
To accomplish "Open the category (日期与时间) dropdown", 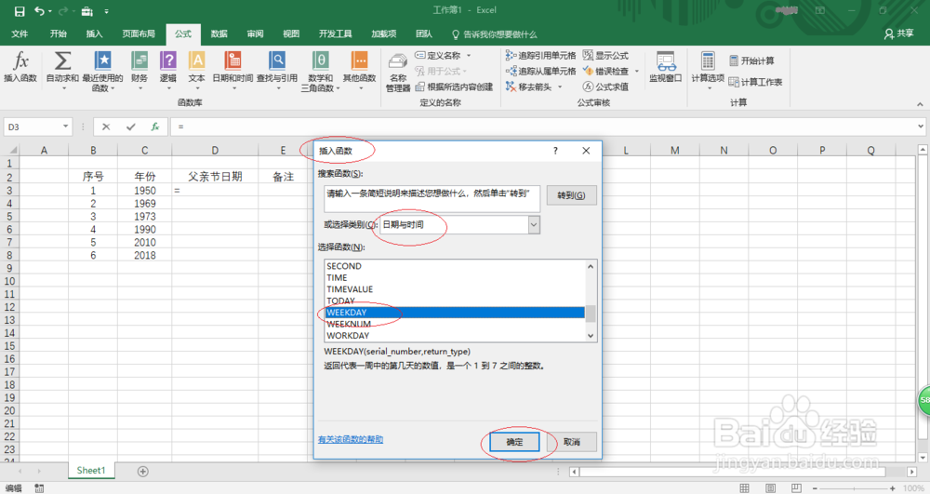I will click(534, 225).
